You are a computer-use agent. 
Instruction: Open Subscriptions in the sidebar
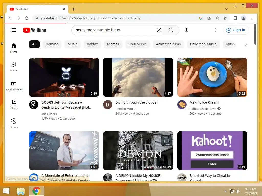14,86
